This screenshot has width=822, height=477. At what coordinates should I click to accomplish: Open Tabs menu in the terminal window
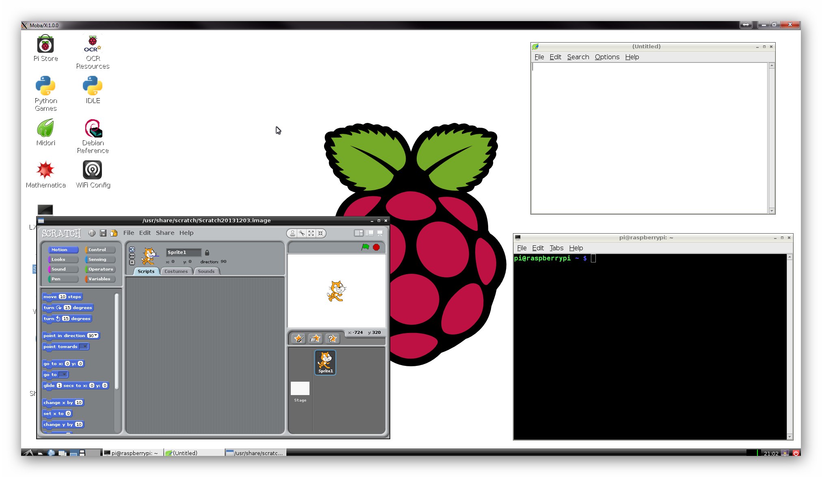click(x=556, y=248)
